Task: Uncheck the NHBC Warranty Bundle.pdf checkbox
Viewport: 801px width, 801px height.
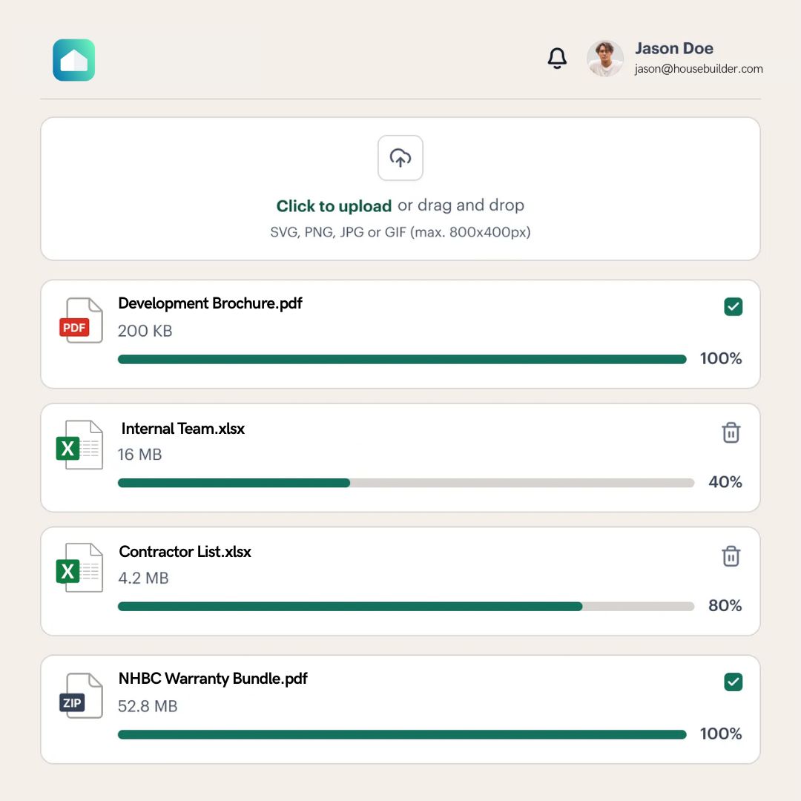Action: [733, 682]
